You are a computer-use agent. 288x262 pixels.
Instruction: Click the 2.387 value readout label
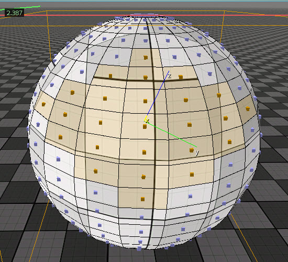click(14, 13)
